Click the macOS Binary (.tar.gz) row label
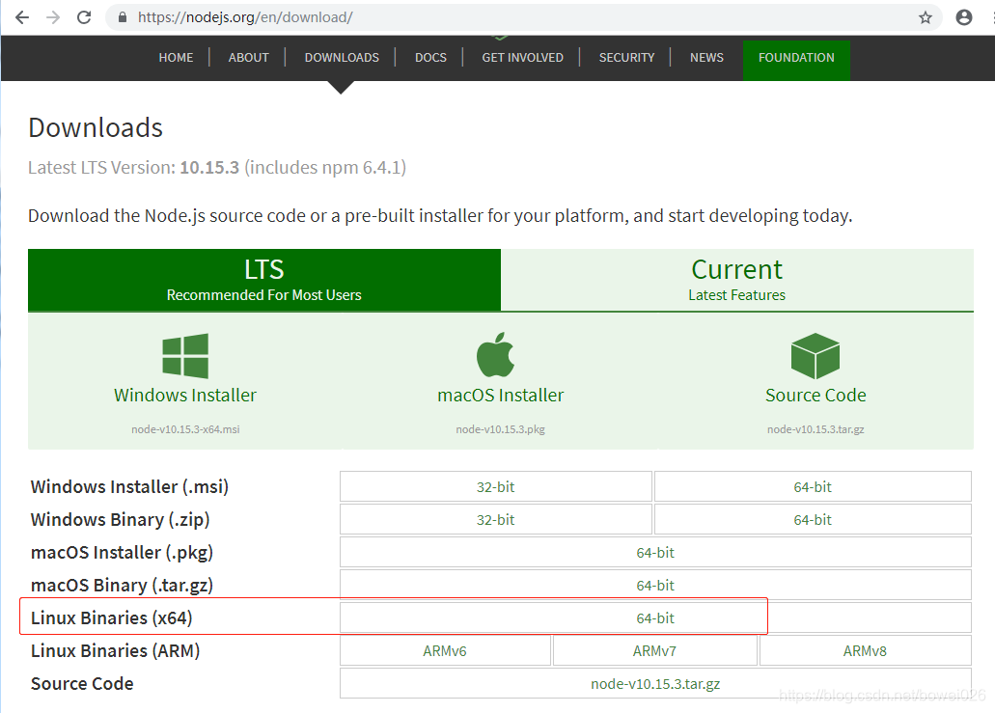995x713 pixels. [x=122, y=586]
